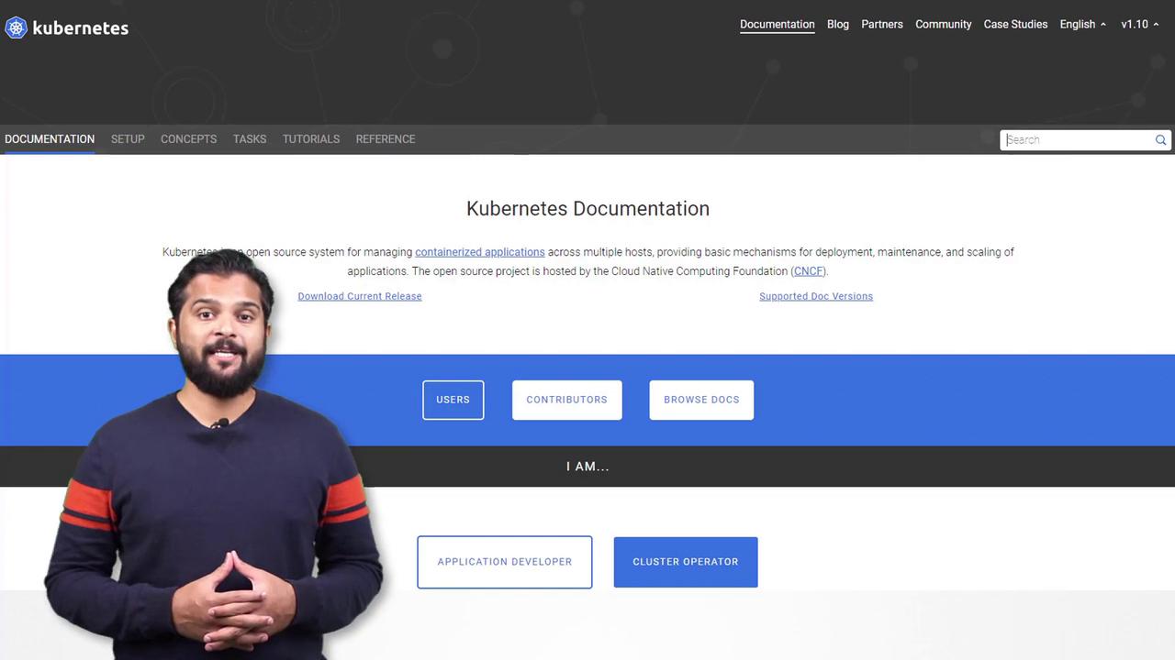This screenshot has height=660, width=1175.
Task: Switch to the SETUP tab
Action: pyautogui.click(x=128, y=139)
